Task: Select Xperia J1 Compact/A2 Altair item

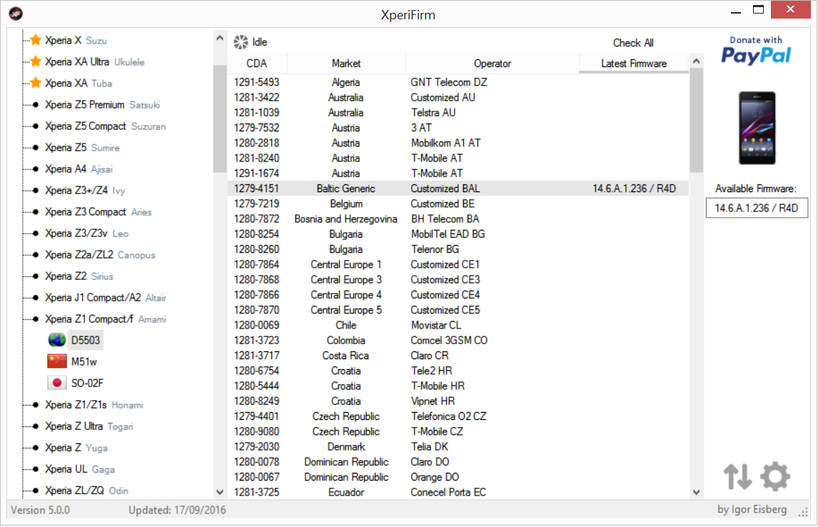Action: (x=106, y=297)
